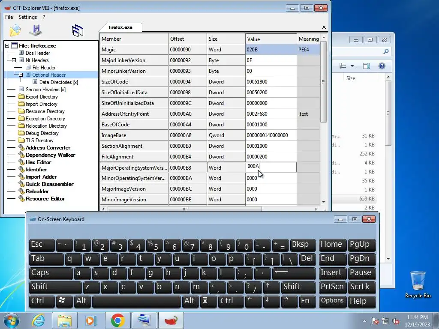Click the Bksp key on On-Screen Keyboard

click(x=303, y=245)
